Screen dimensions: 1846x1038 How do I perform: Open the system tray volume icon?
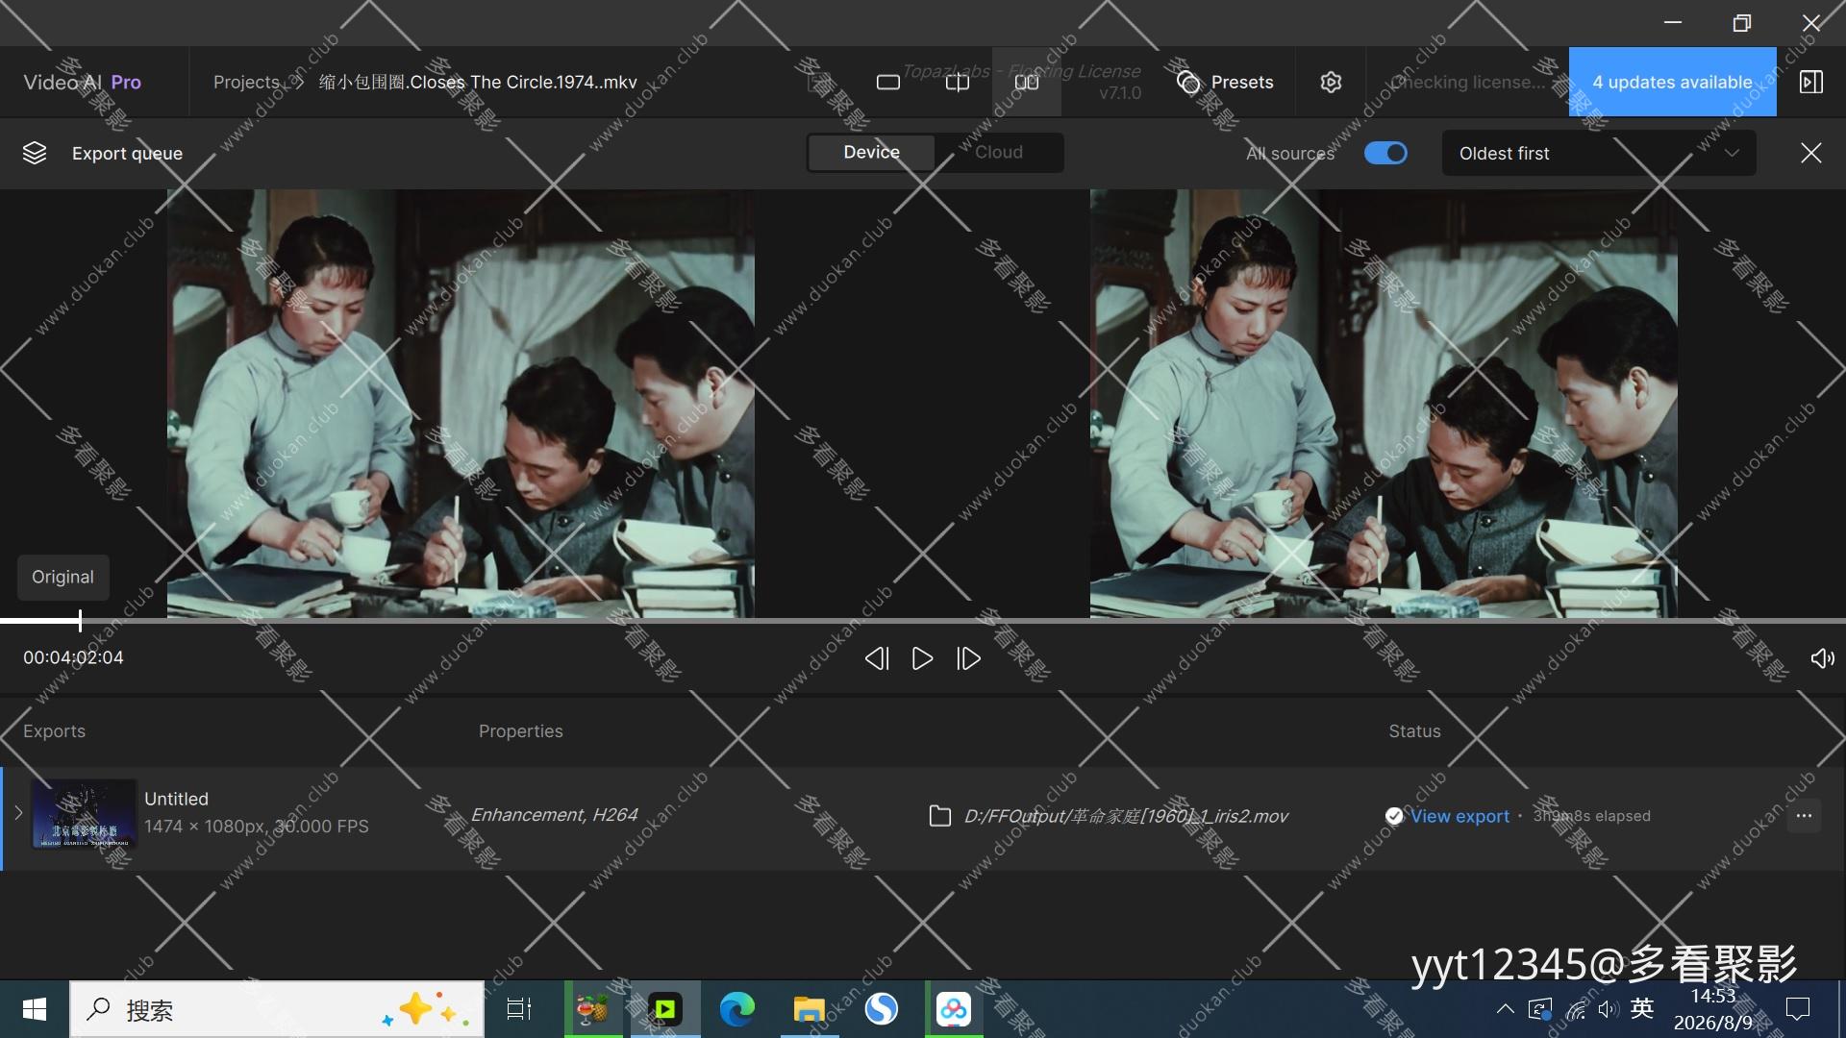[x=1608, y=1009]
